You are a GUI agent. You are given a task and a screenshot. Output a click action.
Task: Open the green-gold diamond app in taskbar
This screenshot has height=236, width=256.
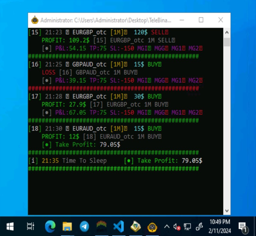tap(135, 226)
